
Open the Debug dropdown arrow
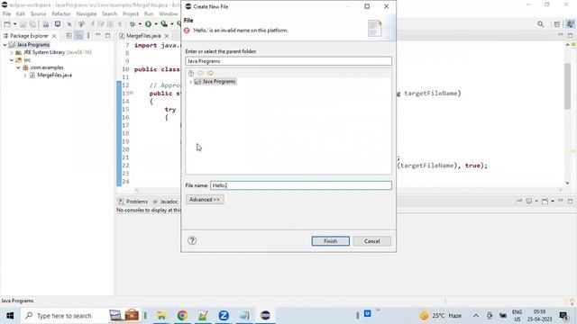140,24
